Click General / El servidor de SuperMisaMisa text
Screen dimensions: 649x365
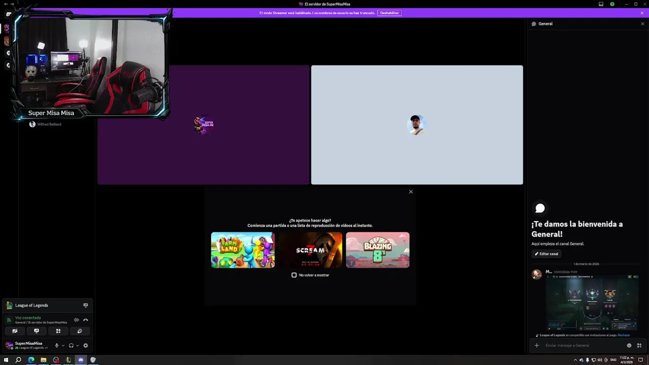coord(41,322)
